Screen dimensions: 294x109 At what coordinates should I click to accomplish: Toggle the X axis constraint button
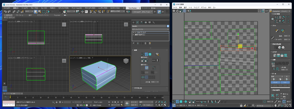point(146,77)
